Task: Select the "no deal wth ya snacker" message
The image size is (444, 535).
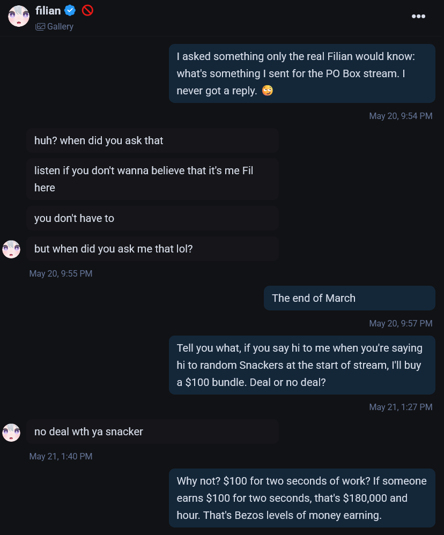Action: click(x=152, y=432)
